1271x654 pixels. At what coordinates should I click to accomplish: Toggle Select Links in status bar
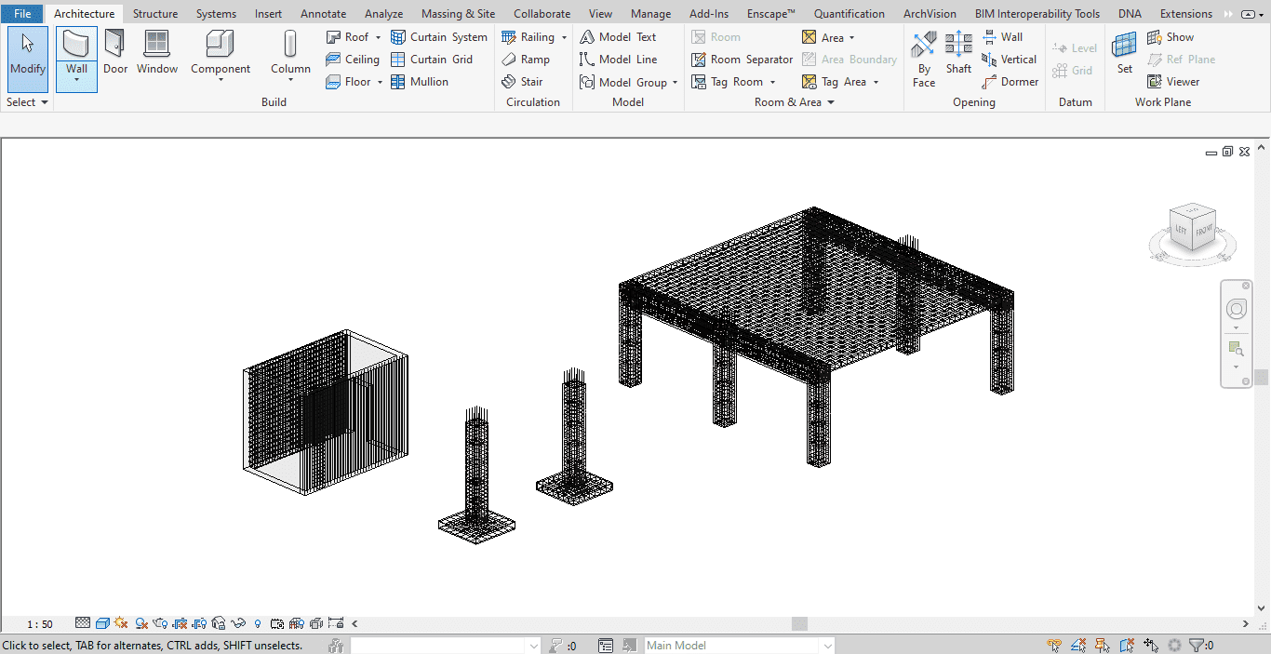[x=1054, y=646]
